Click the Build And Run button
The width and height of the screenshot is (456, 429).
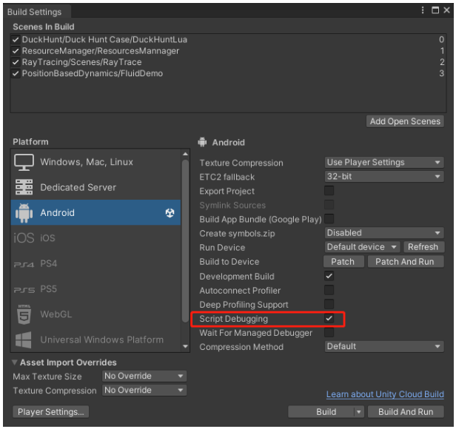click(406, 412)
